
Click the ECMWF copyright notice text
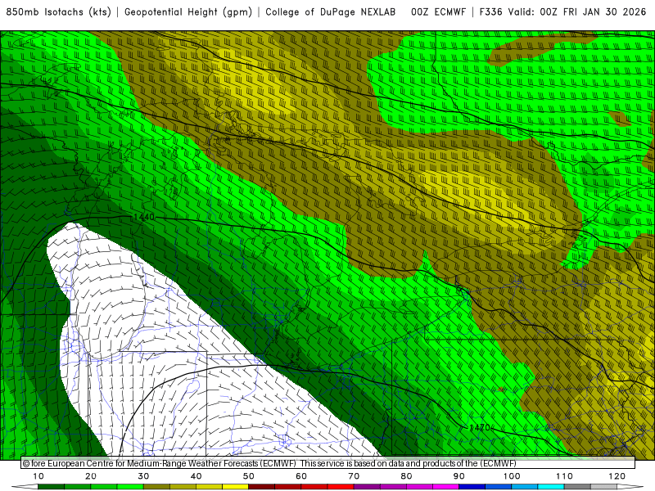tap(269, 463)
